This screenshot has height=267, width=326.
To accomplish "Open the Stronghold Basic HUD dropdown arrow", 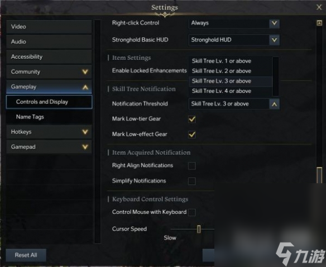I will click(274, 40).
